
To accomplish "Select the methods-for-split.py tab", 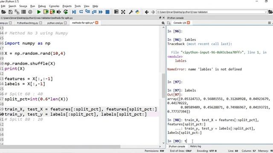I will point(83,23).
